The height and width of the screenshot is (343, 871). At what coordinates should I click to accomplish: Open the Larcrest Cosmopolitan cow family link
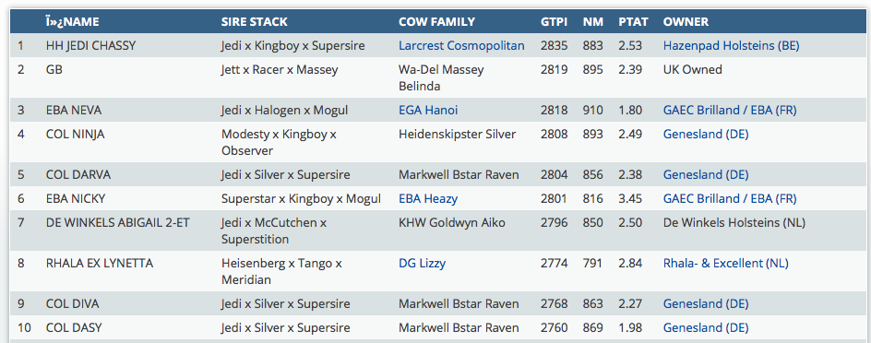pos(461,46)
